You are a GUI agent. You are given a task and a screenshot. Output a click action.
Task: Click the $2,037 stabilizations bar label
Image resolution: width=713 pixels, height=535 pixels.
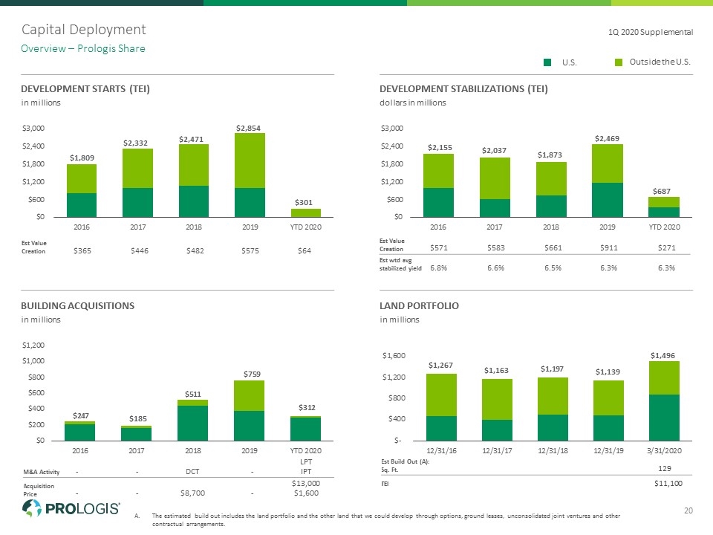click(495, 151)
